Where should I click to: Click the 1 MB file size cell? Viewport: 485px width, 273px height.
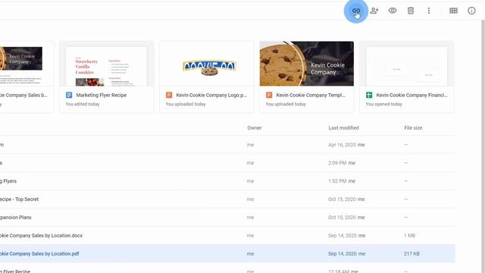pyautogui.click(x=409, y=236)
